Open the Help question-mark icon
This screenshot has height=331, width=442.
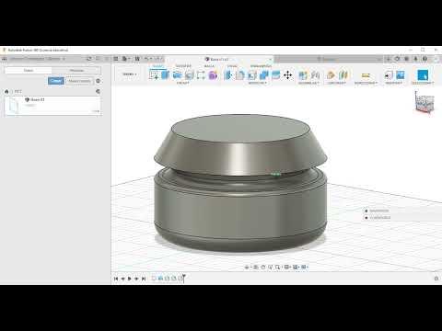click(x=425, y=59)
